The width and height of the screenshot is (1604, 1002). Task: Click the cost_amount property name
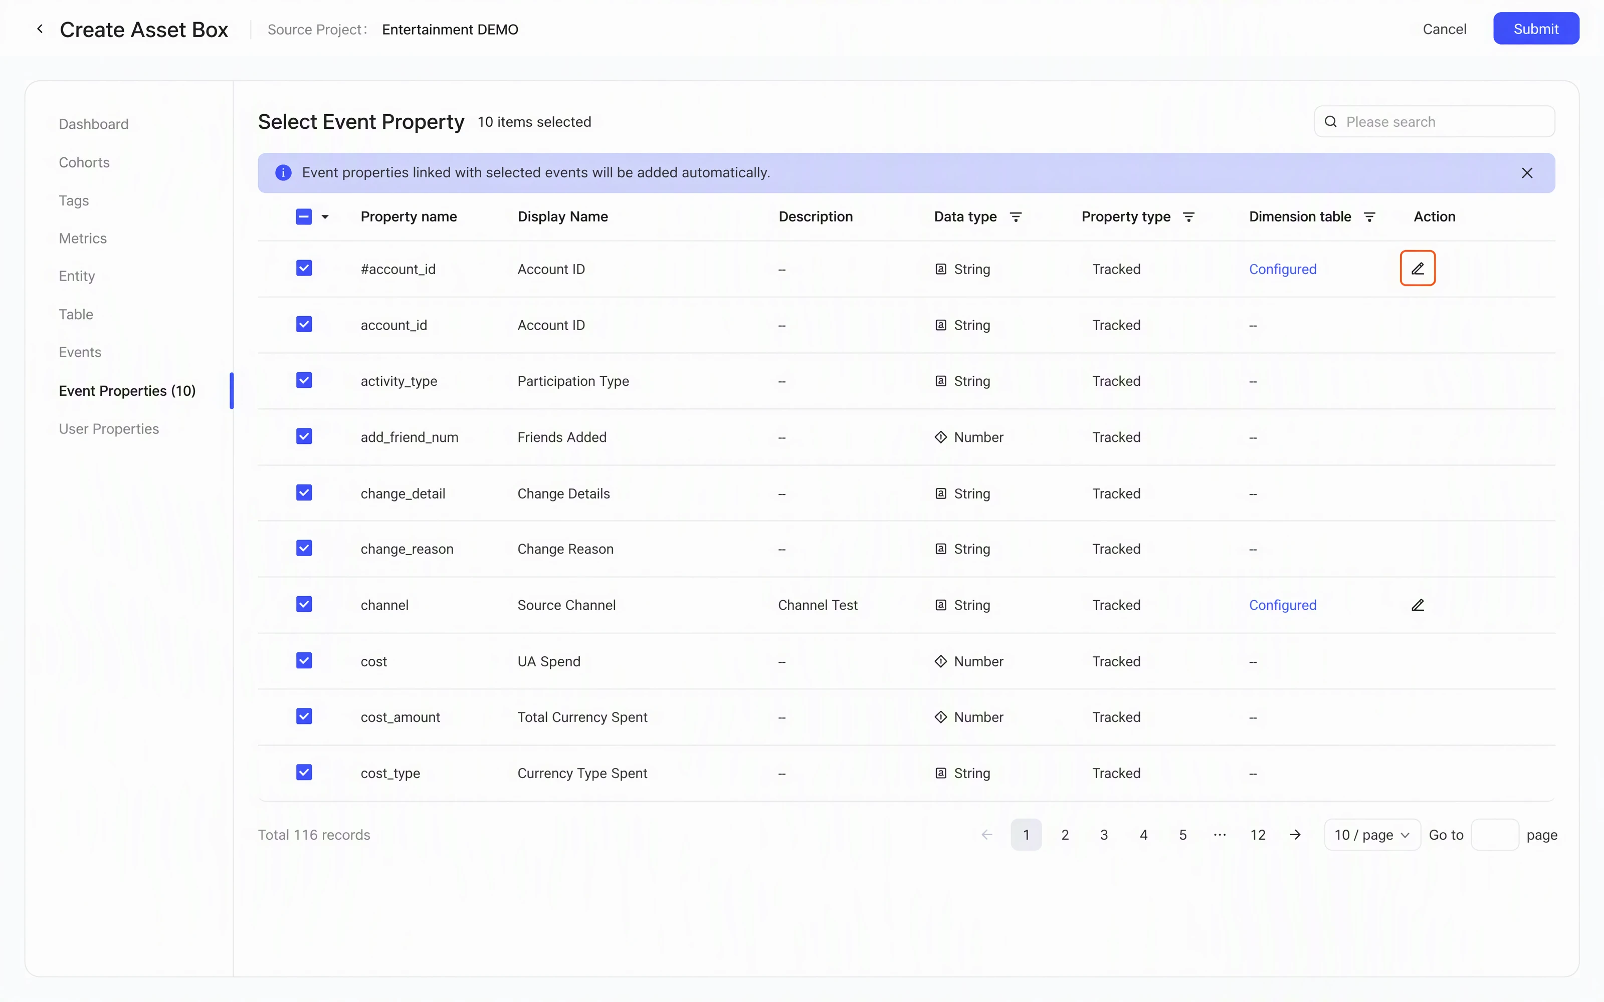[x=400, y=717]
